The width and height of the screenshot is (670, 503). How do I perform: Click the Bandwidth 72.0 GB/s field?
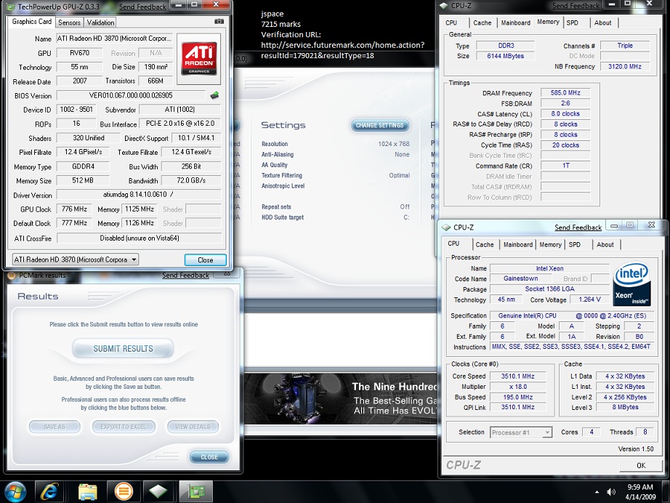(191, 181)
